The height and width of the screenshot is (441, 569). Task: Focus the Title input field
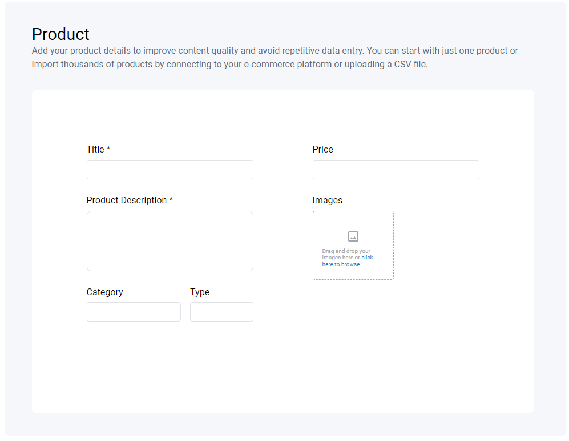pyautogui.click(x=170, y=170)
